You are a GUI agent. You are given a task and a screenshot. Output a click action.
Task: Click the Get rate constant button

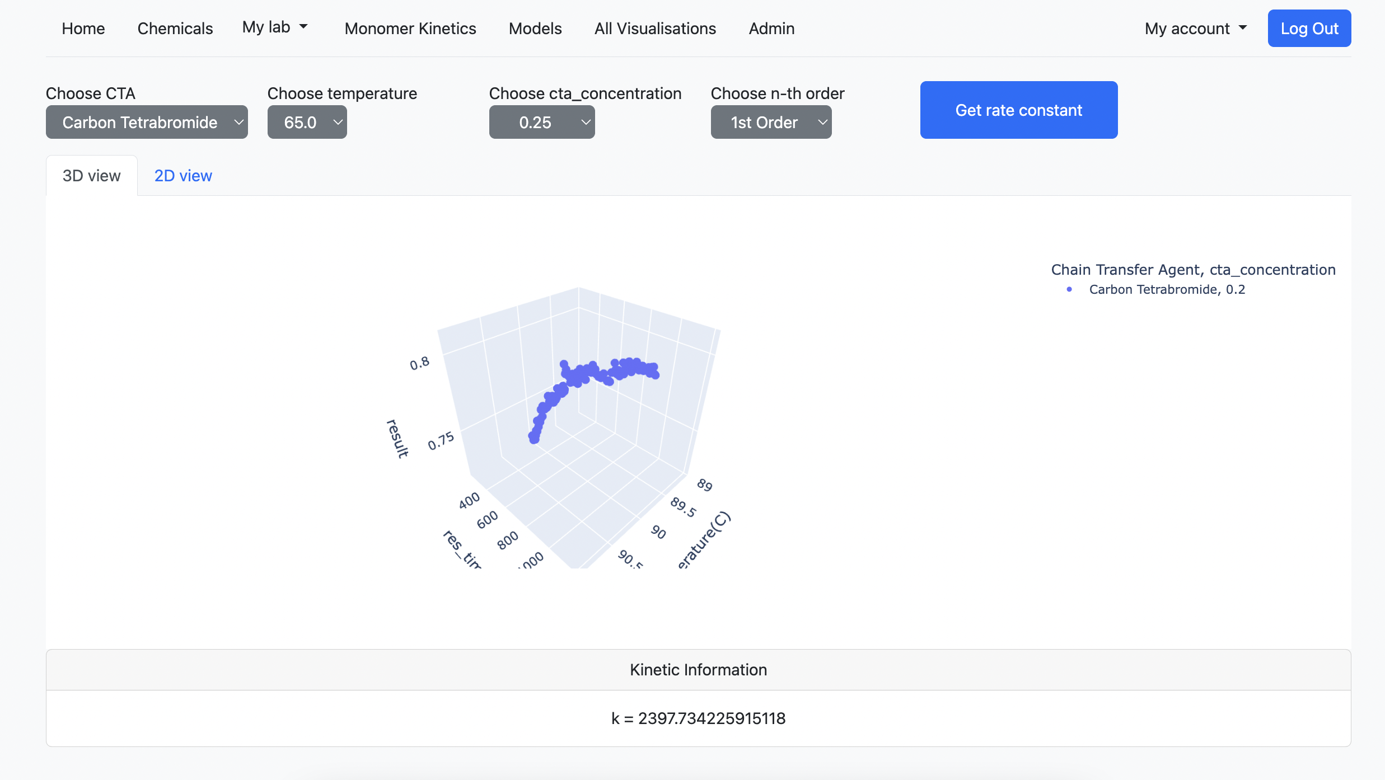click(x=1018, y=110)
